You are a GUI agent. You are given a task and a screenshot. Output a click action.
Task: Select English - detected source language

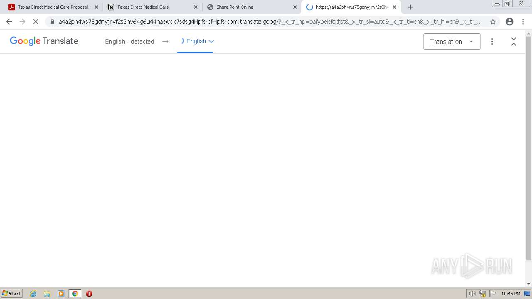pos(130,42)
